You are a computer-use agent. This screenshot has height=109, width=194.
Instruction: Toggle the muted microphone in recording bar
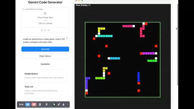[46, 104]
